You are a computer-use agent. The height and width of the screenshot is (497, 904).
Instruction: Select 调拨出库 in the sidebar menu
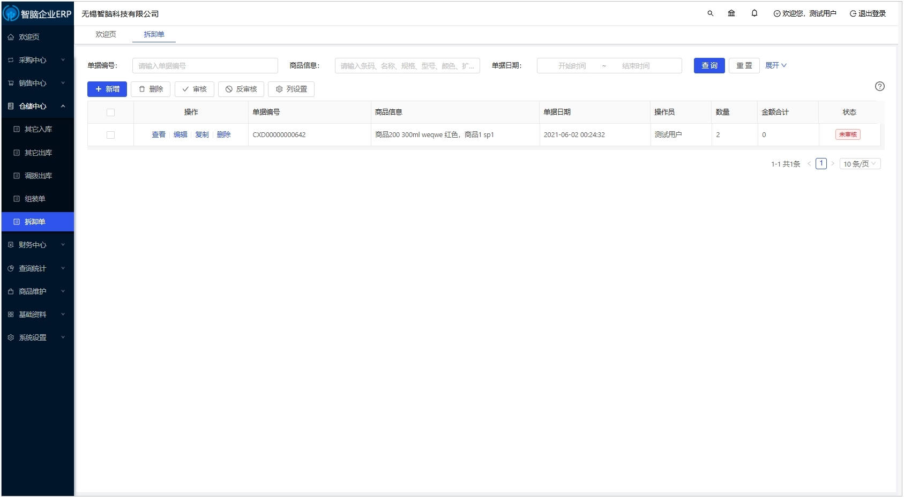coord(38,176)
